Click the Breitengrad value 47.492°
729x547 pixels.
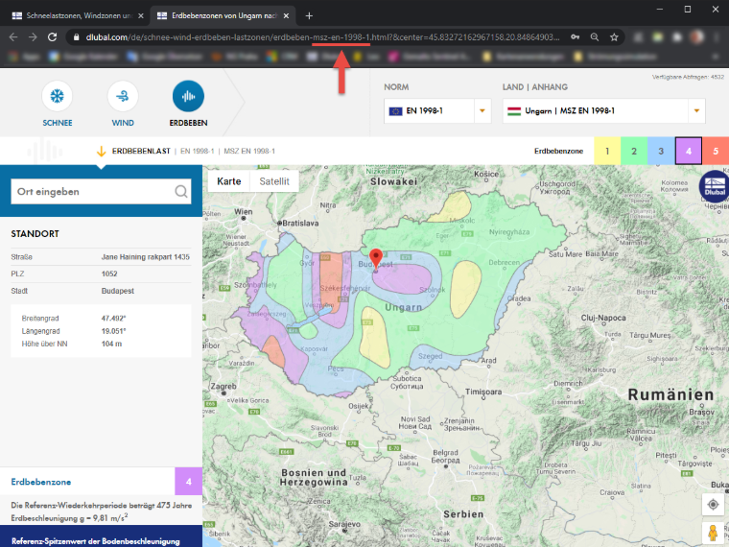(113, 319)
